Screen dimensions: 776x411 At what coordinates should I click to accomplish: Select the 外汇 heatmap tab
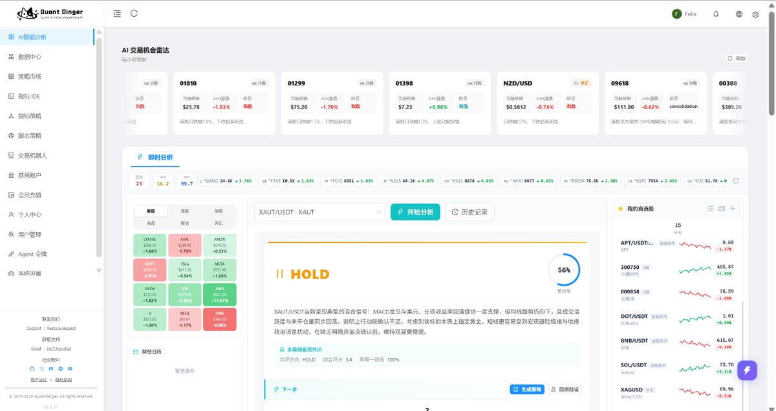pyautogui.click(x=219, y=222)
